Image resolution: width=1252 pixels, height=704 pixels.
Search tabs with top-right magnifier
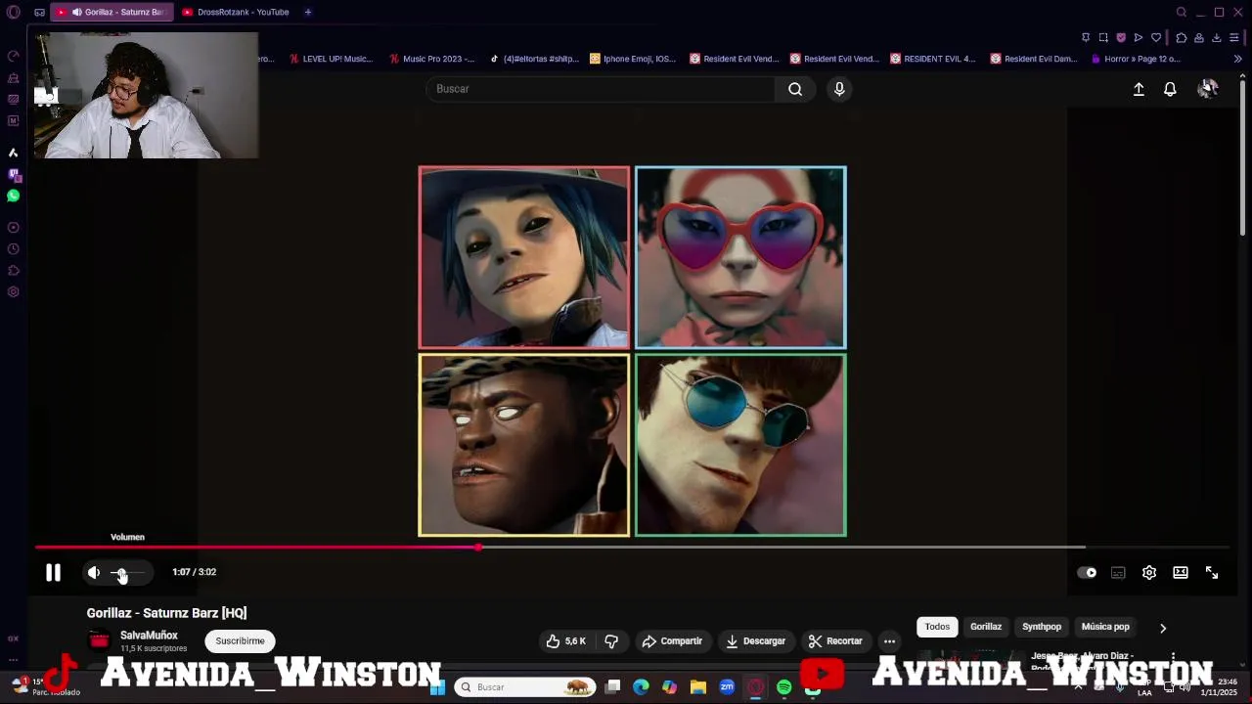click(1182, 12)
